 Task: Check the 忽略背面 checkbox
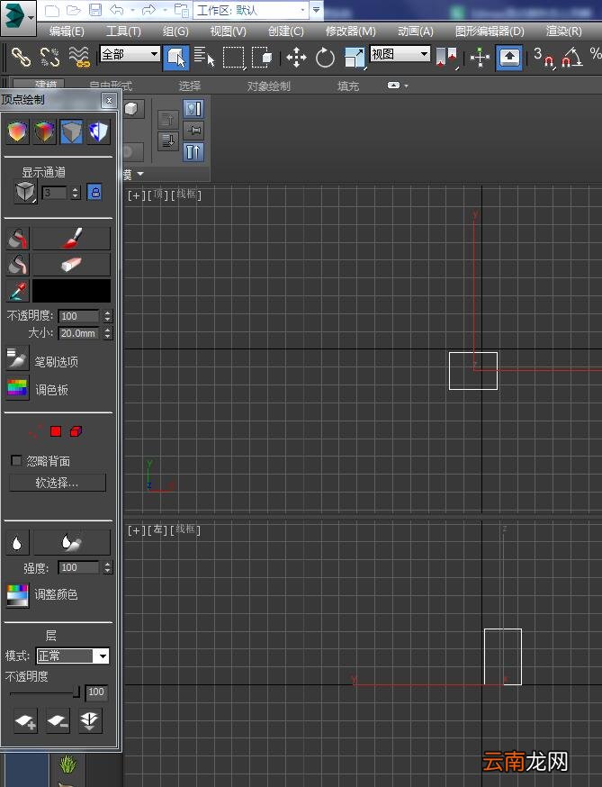coord(16,460)
